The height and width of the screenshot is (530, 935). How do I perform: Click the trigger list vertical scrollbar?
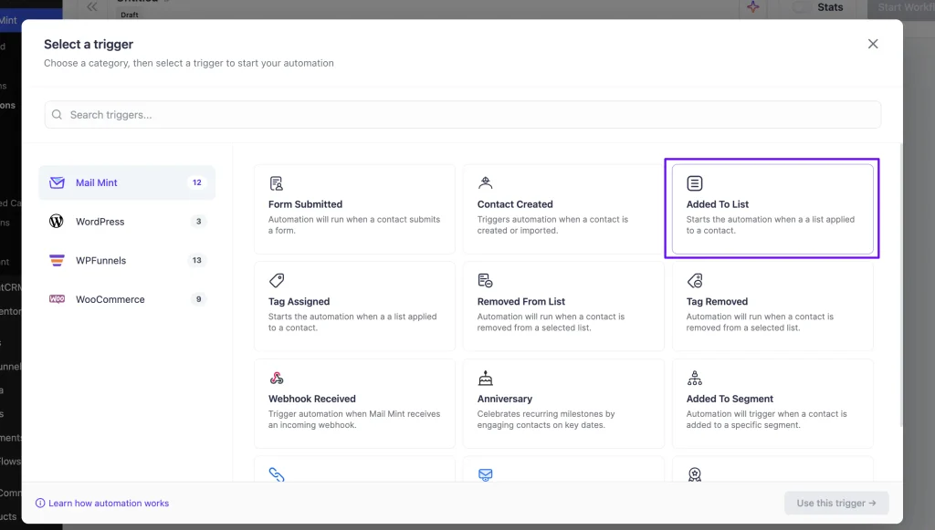tap(900, 286)
